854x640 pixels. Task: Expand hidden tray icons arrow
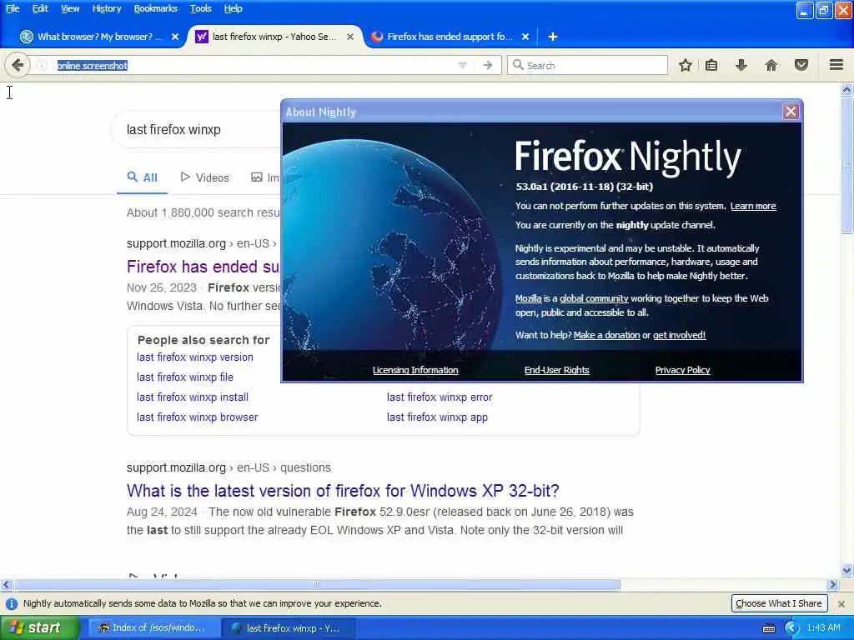tap(791, 628)
